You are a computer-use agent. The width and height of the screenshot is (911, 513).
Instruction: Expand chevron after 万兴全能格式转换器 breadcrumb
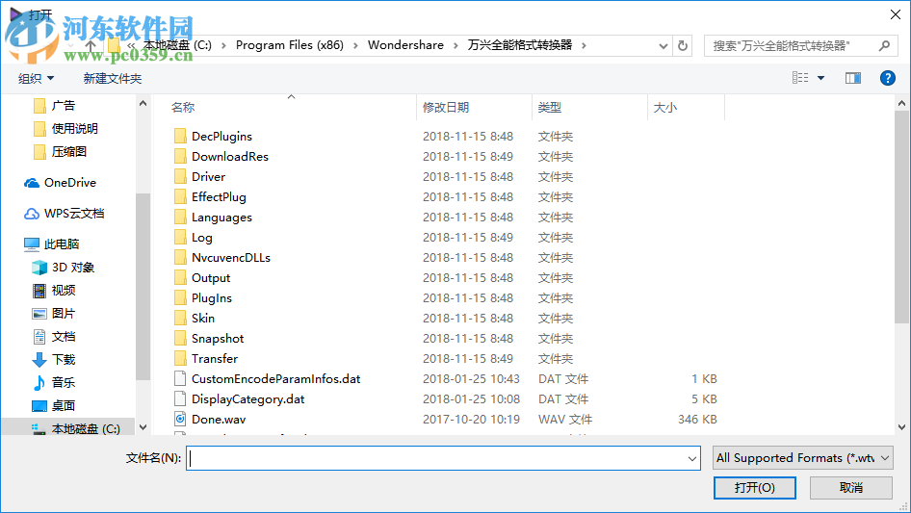[x=584, y=45]
